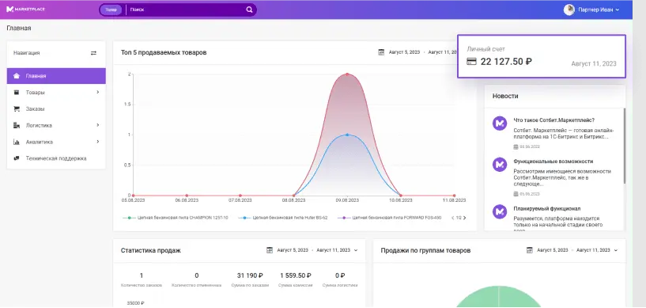The image size is (646, 308).
Task: Select the Товар search filter button
Action: (111, 10)
